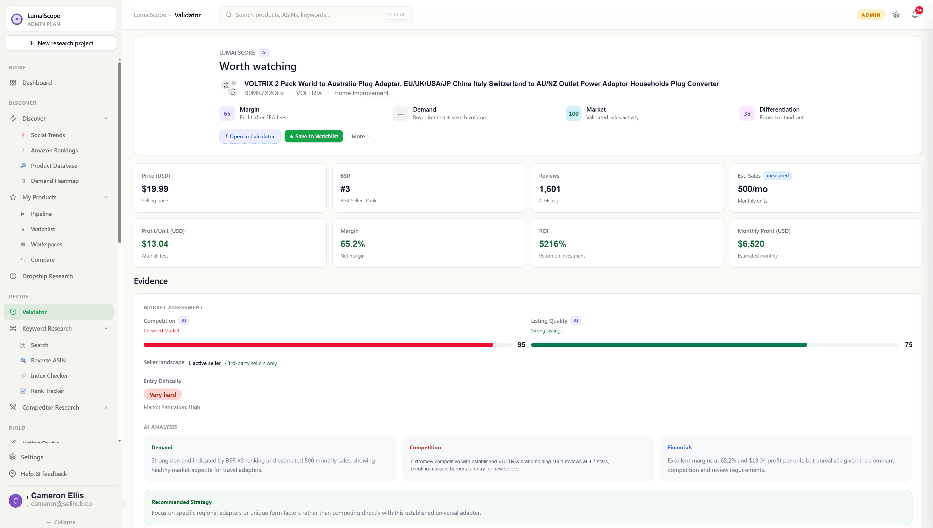Click the Keyword Research command icon
Viewport: 933px width, 528px height.
(x=13, y=329)
